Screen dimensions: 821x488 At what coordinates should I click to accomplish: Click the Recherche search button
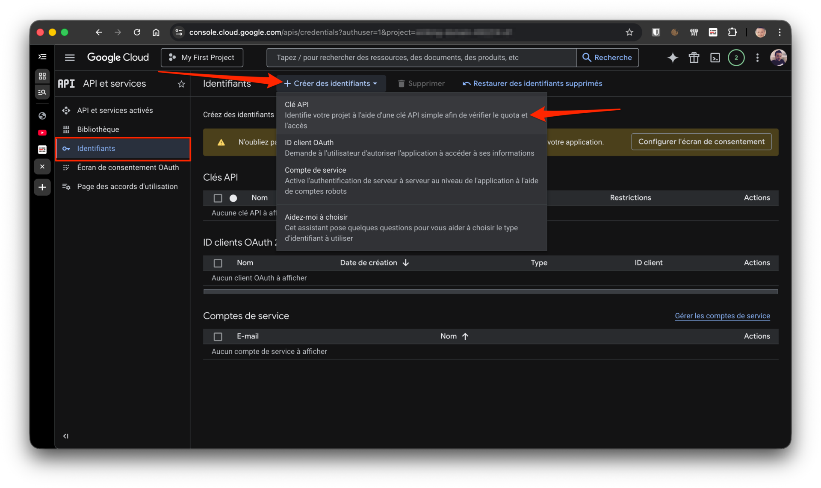(x=607, y=57)
